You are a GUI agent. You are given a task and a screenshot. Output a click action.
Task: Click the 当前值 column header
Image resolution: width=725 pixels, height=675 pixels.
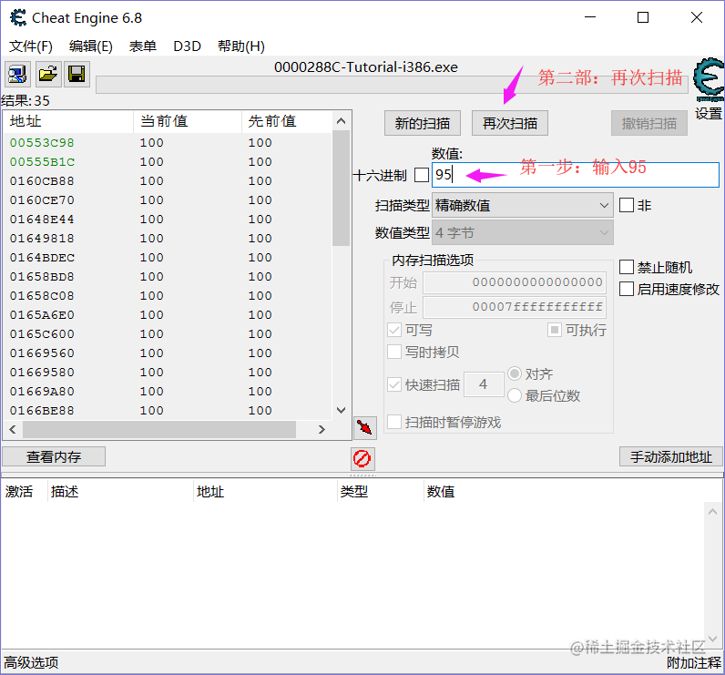(x=188, y=121)
